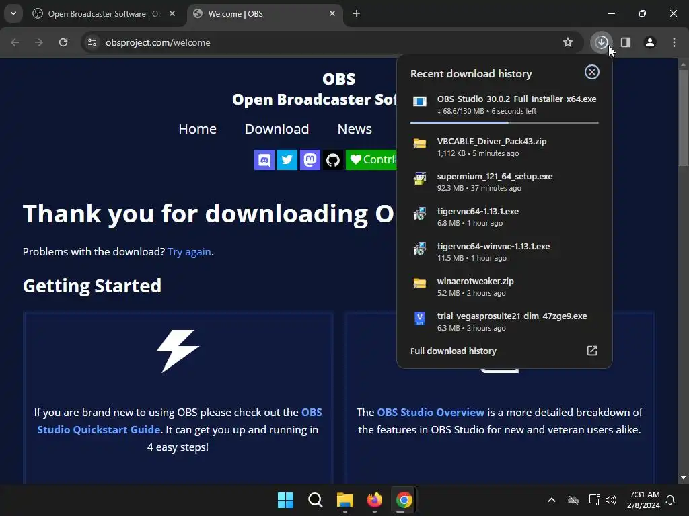Open the OBS-Studio-30.0.2-Full-Installer-x64.exe download entry
Image resolution: width=689 pixels, height=516 pixels.
[505, 104]
